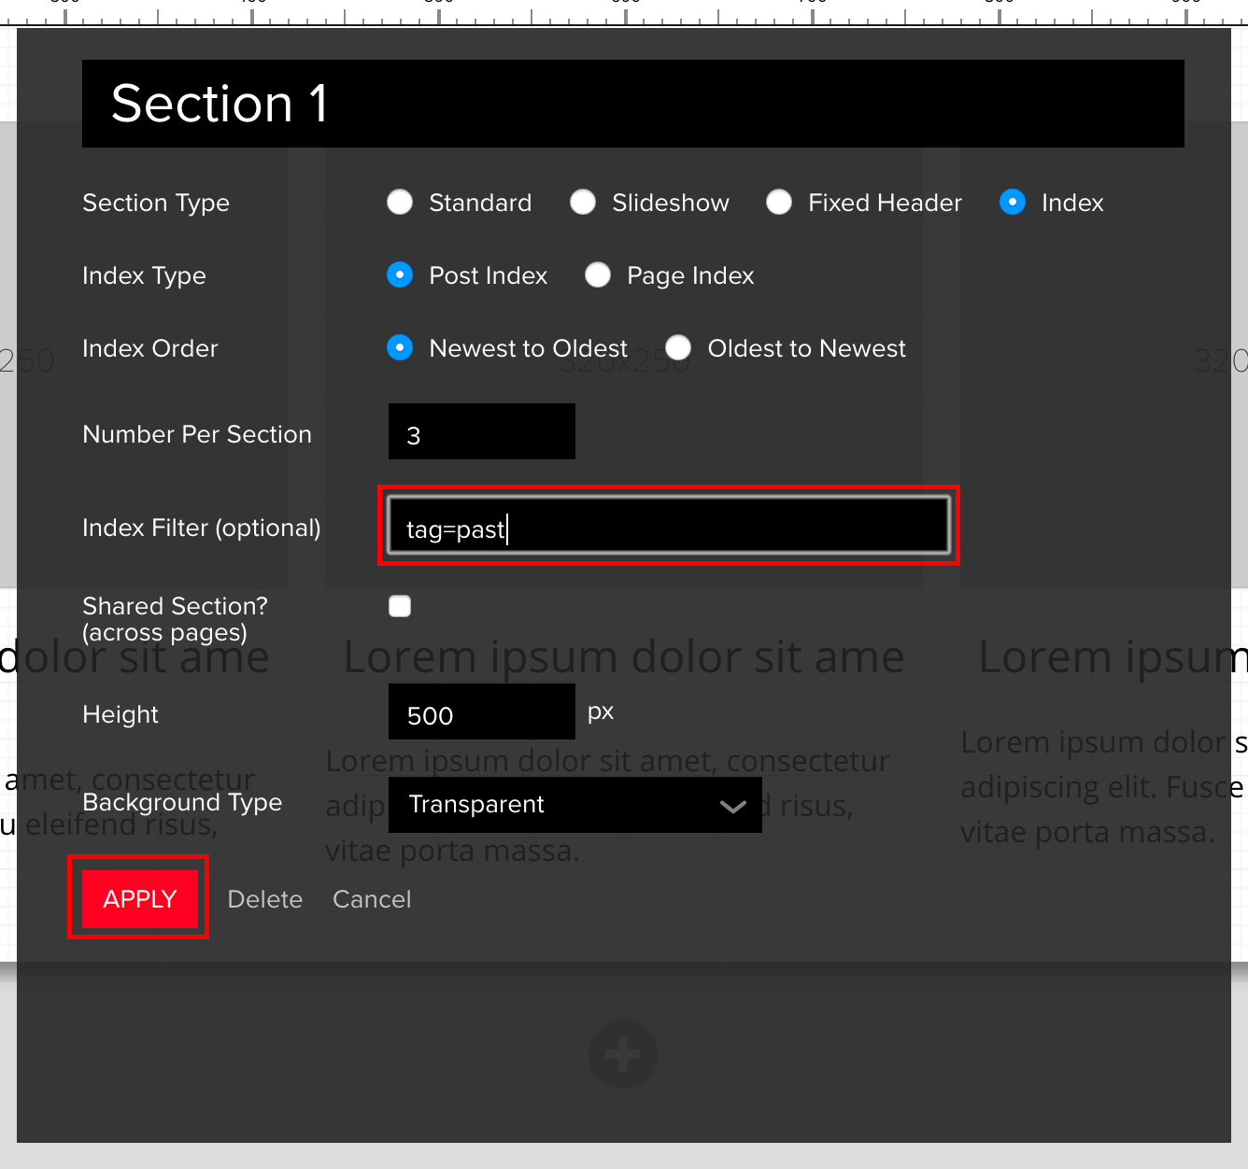This screenshot has width=1248, height=1169.
Task: Click the add section plus icon
Action: (x=623, y=1054)
